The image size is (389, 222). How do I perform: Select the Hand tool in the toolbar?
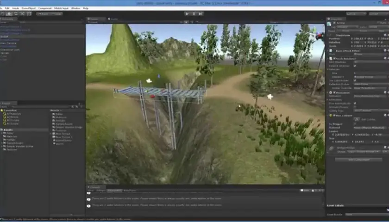[x=3, y=13]
